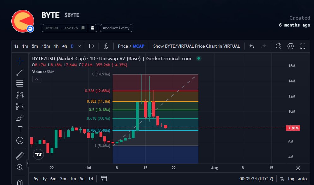Image resolution: width=314 pixels, height=185 pixels.
Task: Redo the chart action
Action: pyautogui.click(x=263, y=46)
